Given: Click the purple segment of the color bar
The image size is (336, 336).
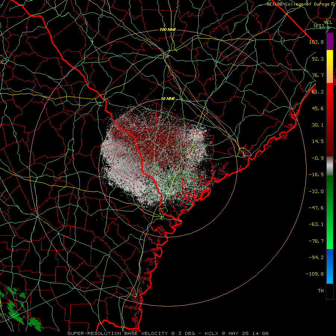Looking at the screenshot, I should coord(330,41).
